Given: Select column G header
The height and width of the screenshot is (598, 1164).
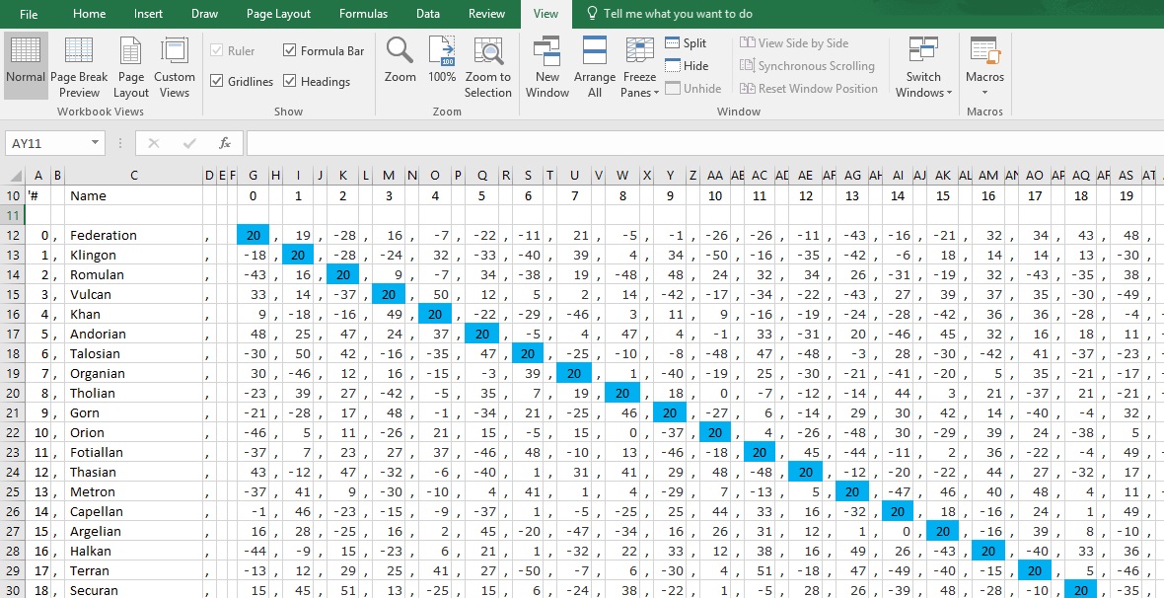Looking at the screenshot, I should pyautogui.click(x=254, y=176).
